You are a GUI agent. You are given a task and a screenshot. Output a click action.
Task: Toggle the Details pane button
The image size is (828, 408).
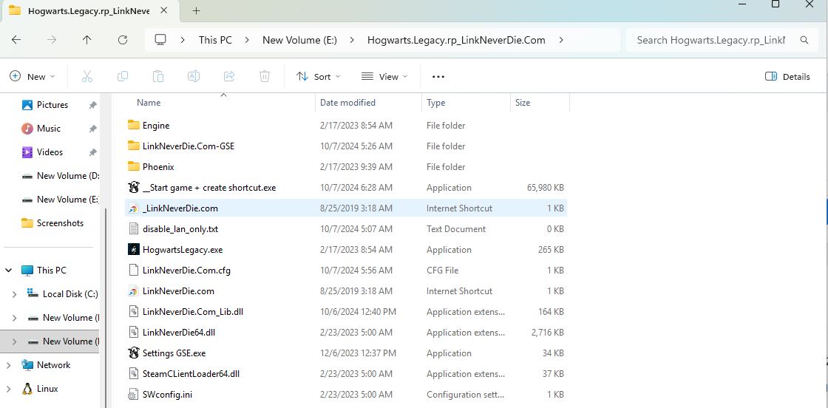coord(787,76)
